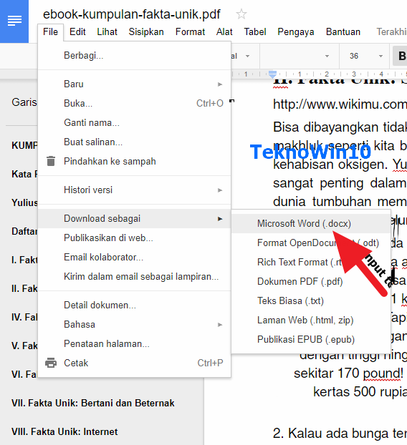
Task: Select Publikasikan di web... entry
Action: click(134, 238)
